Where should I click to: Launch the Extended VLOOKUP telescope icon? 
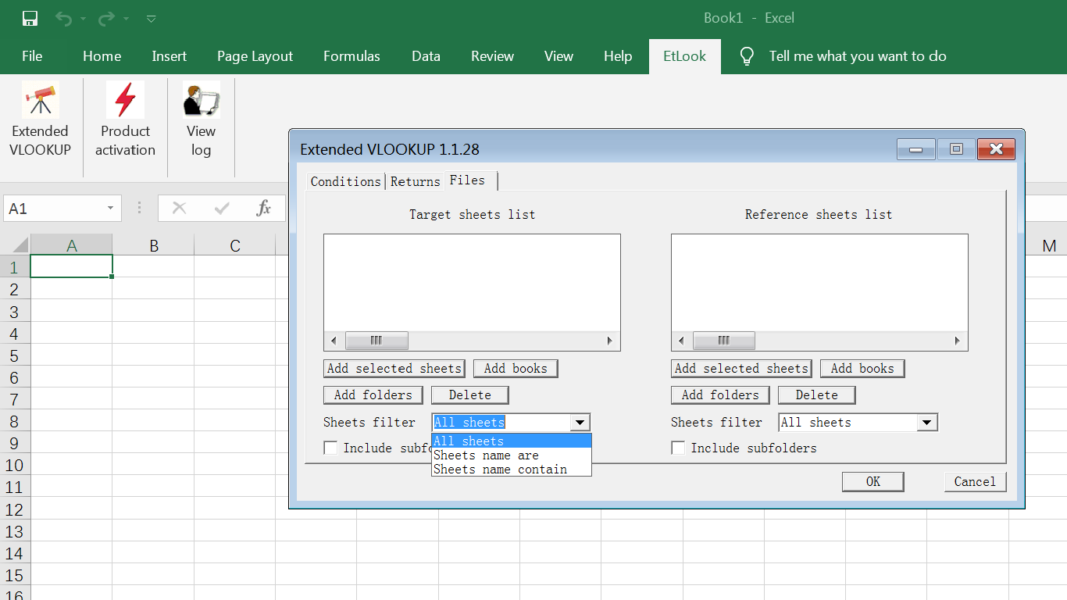[x=40, y=100]
